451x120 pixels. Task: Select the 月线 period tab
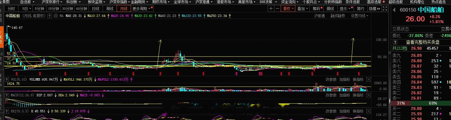click(x=123, y=9)
